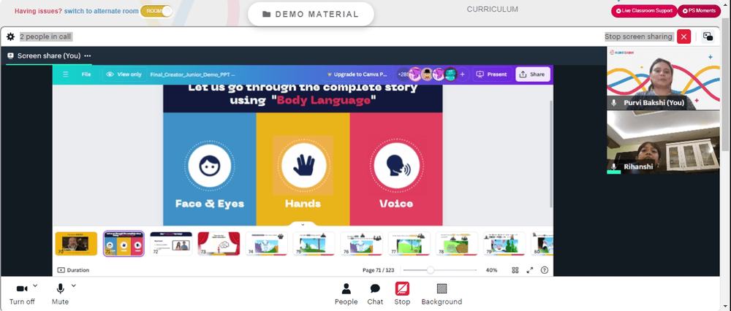Open the People panel icon
Viewport: 731px width, 311px height.
pos(346,289)
